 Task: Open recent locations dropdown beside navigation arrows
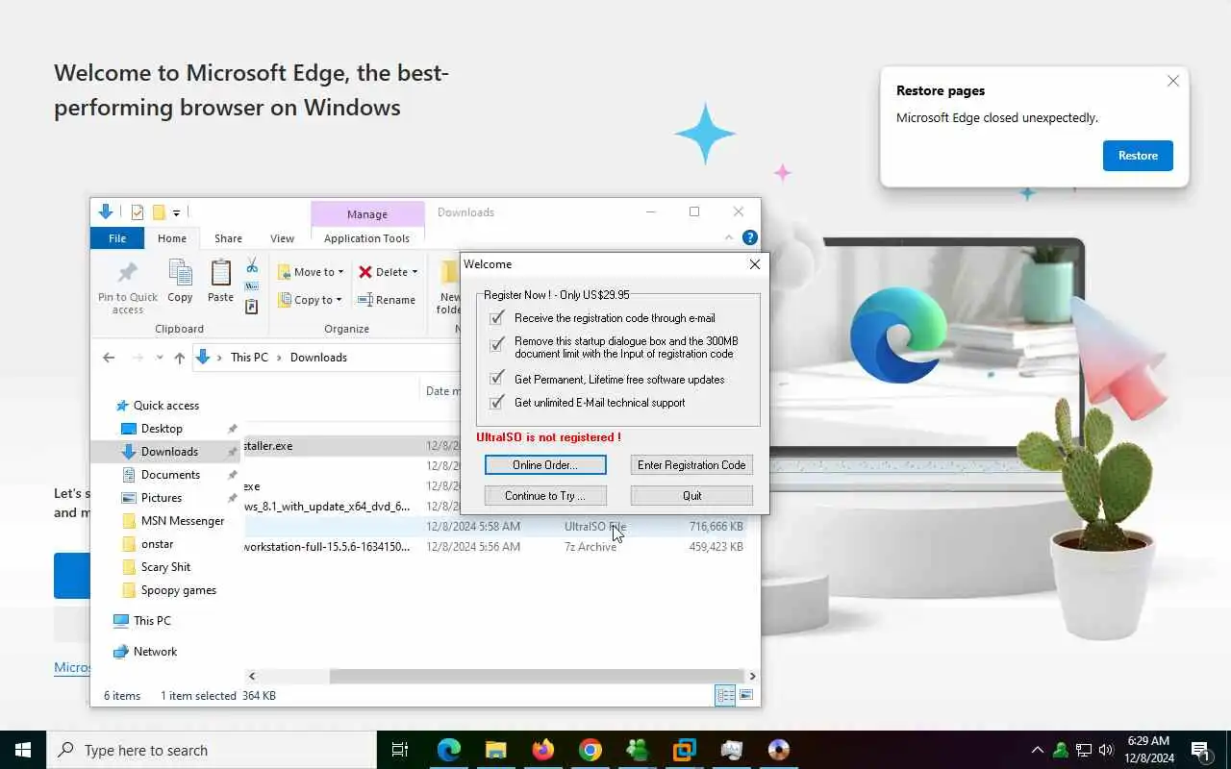[x=159, y=358]
